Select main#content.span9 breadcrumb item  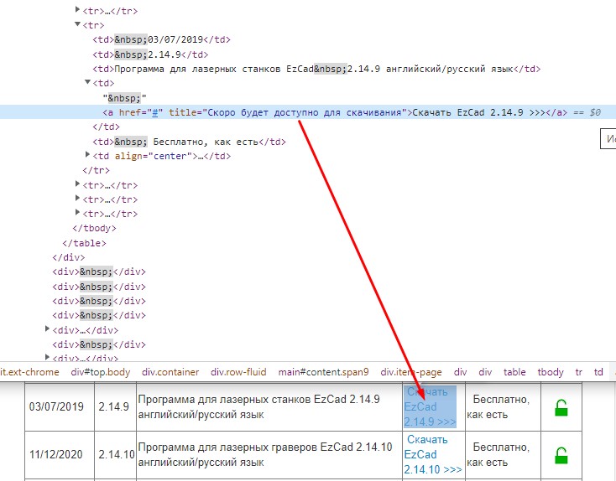[x=323, y=372]
